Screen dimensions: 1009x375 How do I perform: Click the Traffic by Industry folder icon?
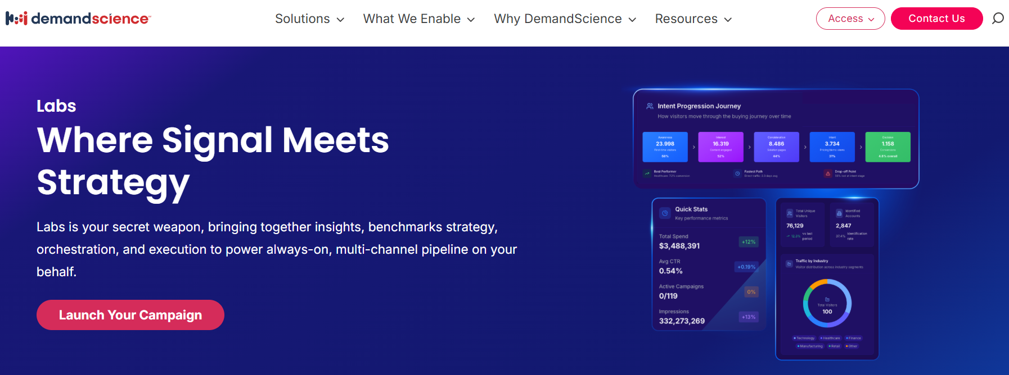pos(789,263)
